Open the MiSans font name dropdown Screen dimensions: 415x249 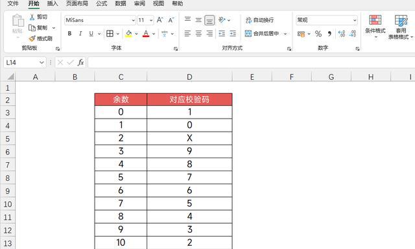[x=133, y=20]
